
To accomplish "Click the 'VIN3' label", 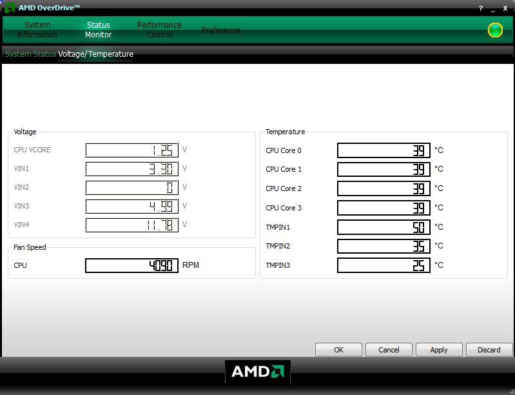I will (x=21, y=207).
